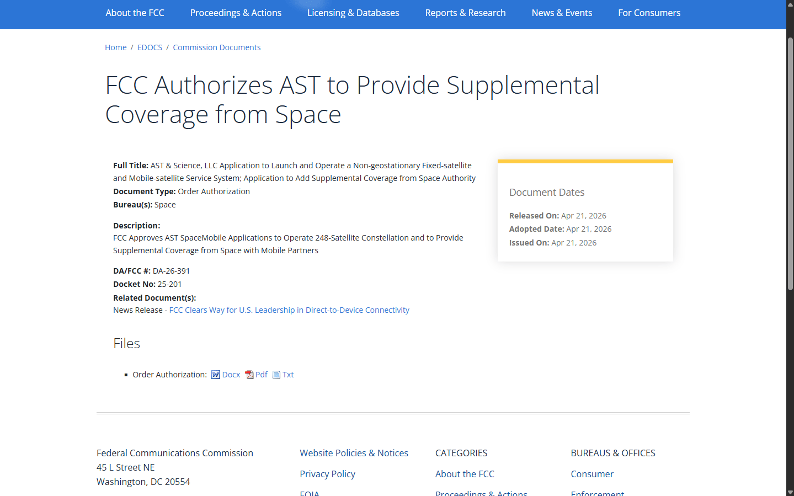Download the Pdf order authorization
This screenshot has width=794, height=496.
click(x=262, y=375)
